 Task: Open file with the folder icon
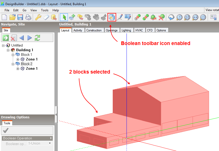click(x=13, y=17)
